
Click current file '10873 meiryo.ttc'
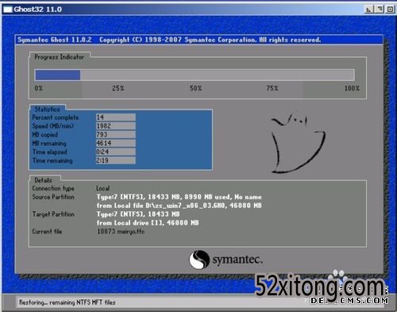click(x=121, y=232)
